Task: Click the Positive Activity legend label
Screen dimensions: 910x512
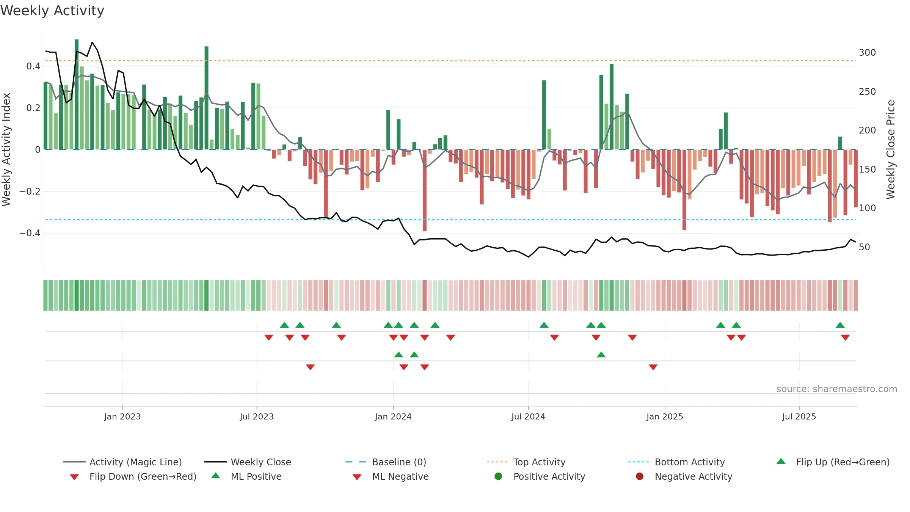Action: click(x=549, y=476)
